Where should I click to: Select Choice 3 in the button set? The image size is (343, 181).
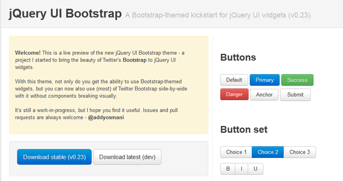click(300, 152)
